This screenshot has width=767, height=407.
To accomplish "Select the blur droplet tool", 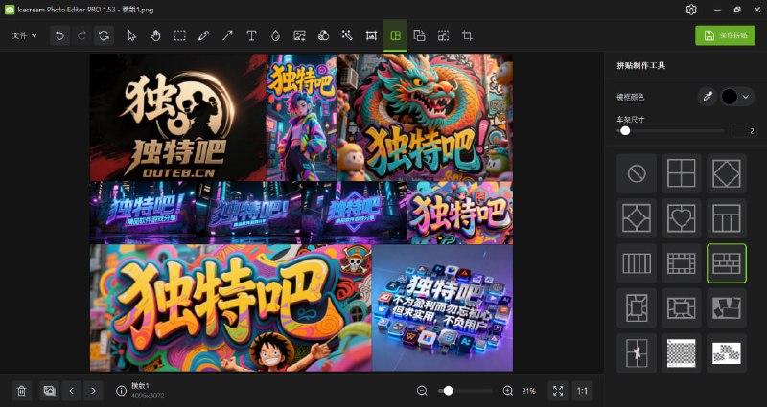I will tap(275, 35).
